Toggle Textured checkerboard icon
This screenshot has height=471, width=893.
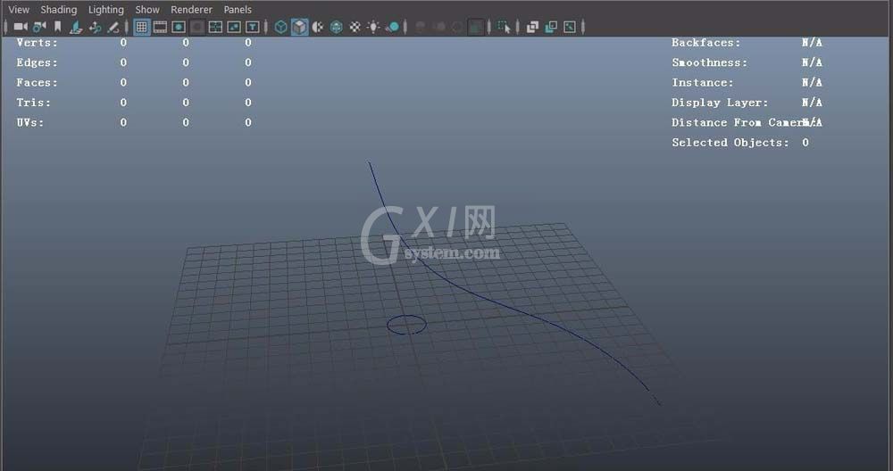[355, 27]
